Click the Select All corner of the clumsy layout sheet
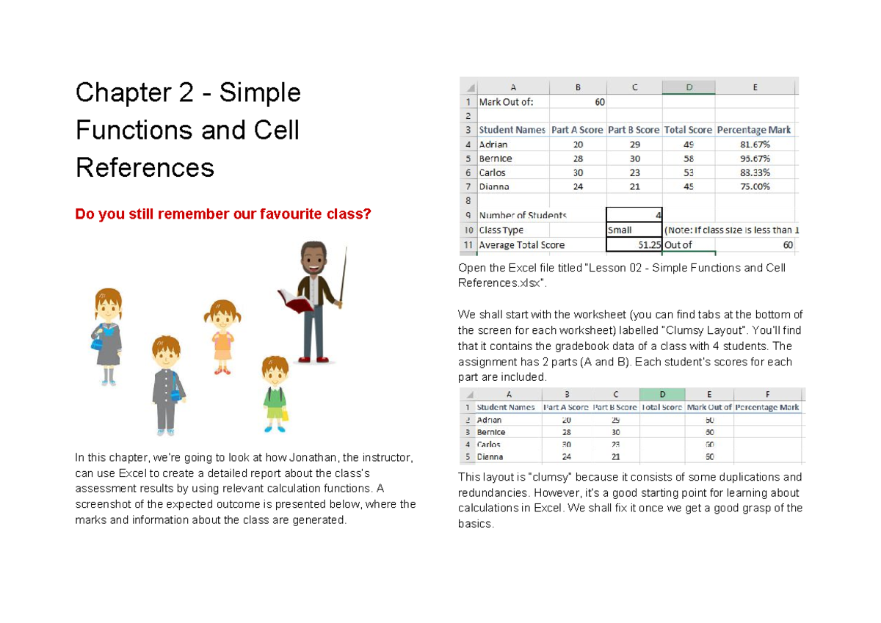Viewport: 881px width, 623px height. tap(468, 394)
